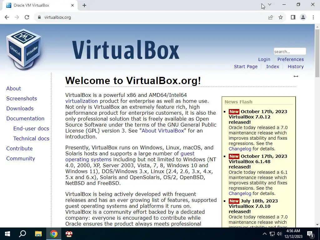
Task: Bookmark this page with star icon
Action: (x=281, y=17)
